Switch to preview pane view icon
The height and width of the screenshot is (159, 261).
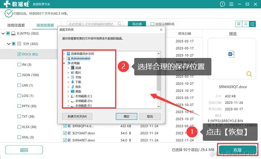tap(252, 24)
